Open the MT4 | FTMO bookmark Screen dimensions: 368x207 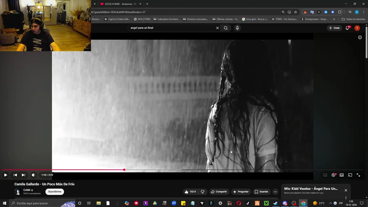142,19
